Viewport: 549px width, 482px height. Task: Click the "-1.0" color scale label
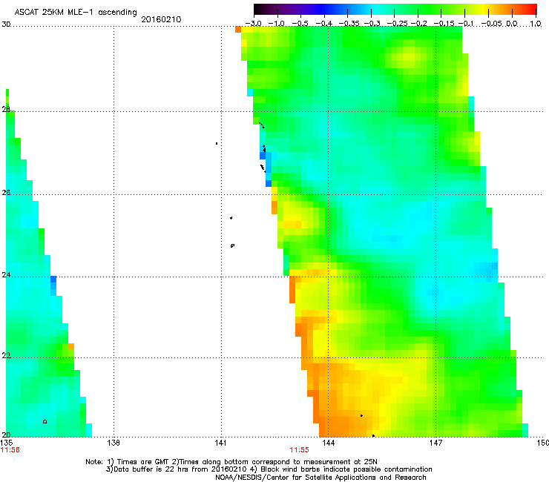(277, 24)
